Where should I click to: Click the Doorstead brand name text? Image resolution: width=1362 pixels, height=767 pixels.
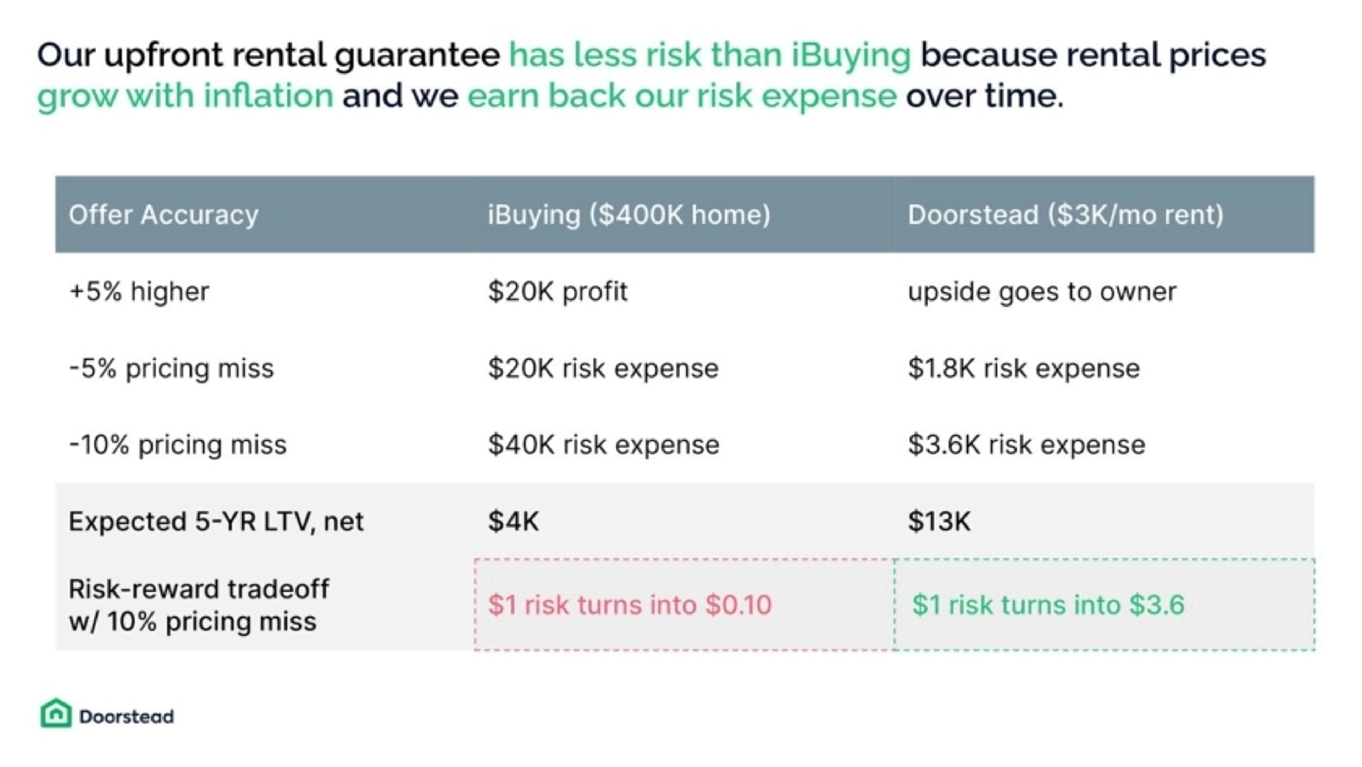(126, 717)
